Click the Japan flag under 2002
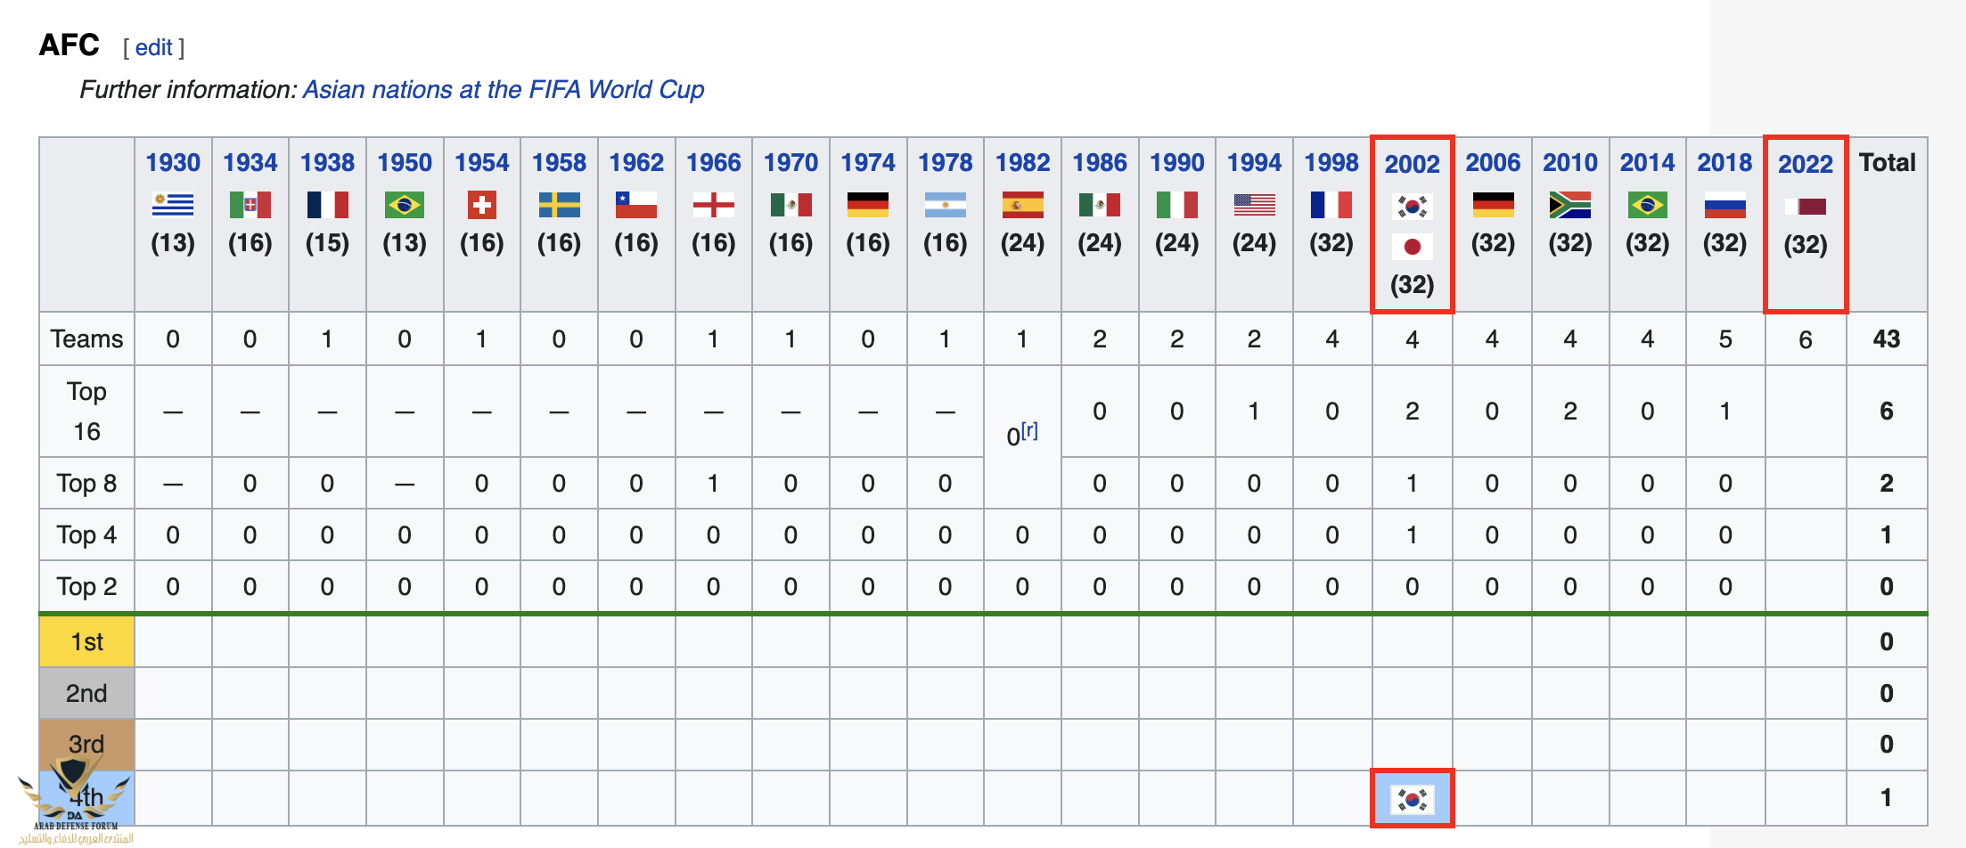The height and width of the screenshot is (848, 1966). 1412,246
